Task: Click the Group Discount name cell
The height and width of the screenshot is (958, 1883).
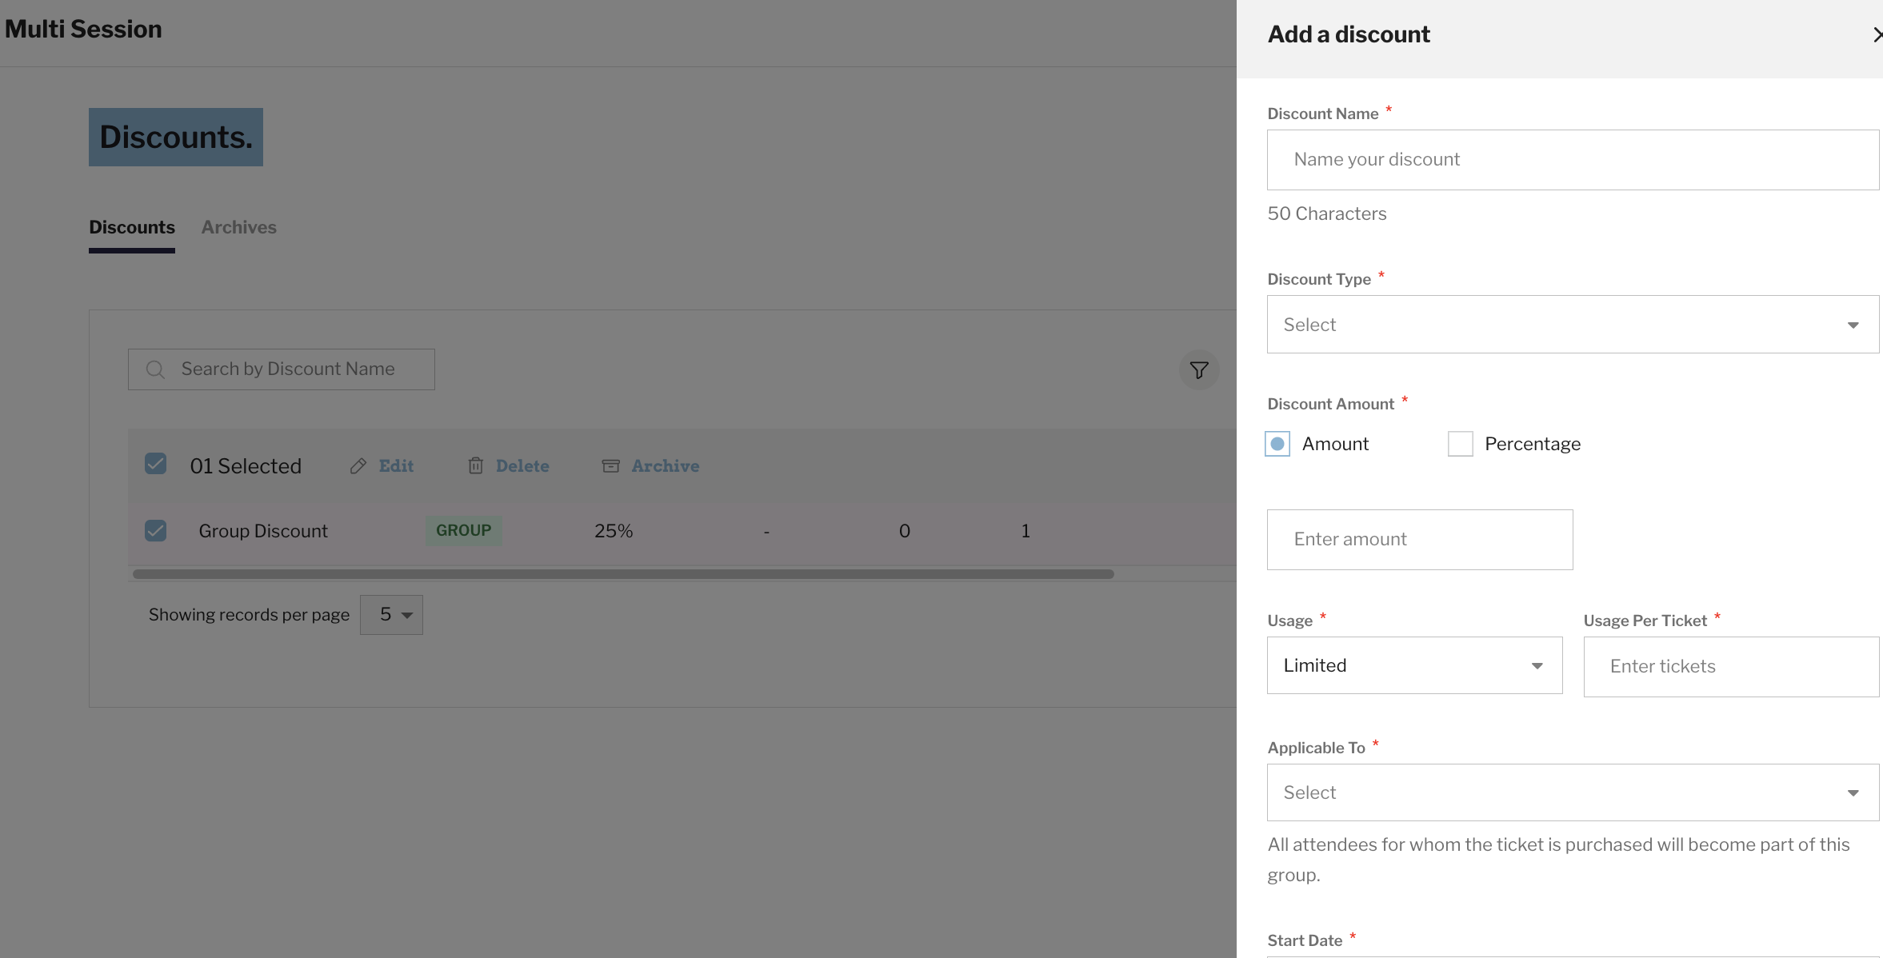Action: [x=263, y=531]
